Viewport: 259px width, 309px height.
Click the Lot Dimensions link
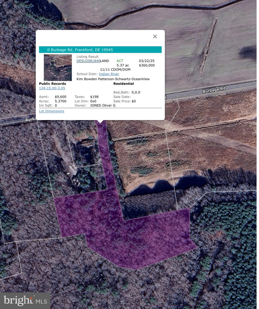52,111
